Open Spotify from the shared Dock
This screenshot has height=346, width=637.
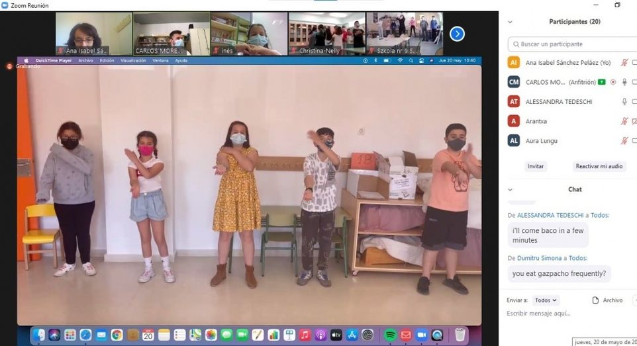(x=390, y=335)
